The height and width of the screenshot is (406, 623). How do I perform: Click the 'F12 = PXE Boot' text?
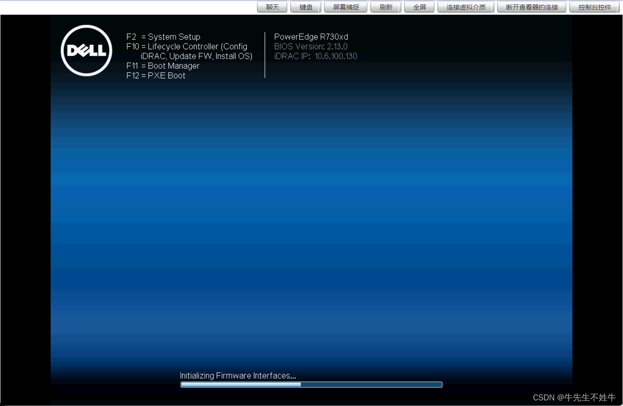(156, 75)
